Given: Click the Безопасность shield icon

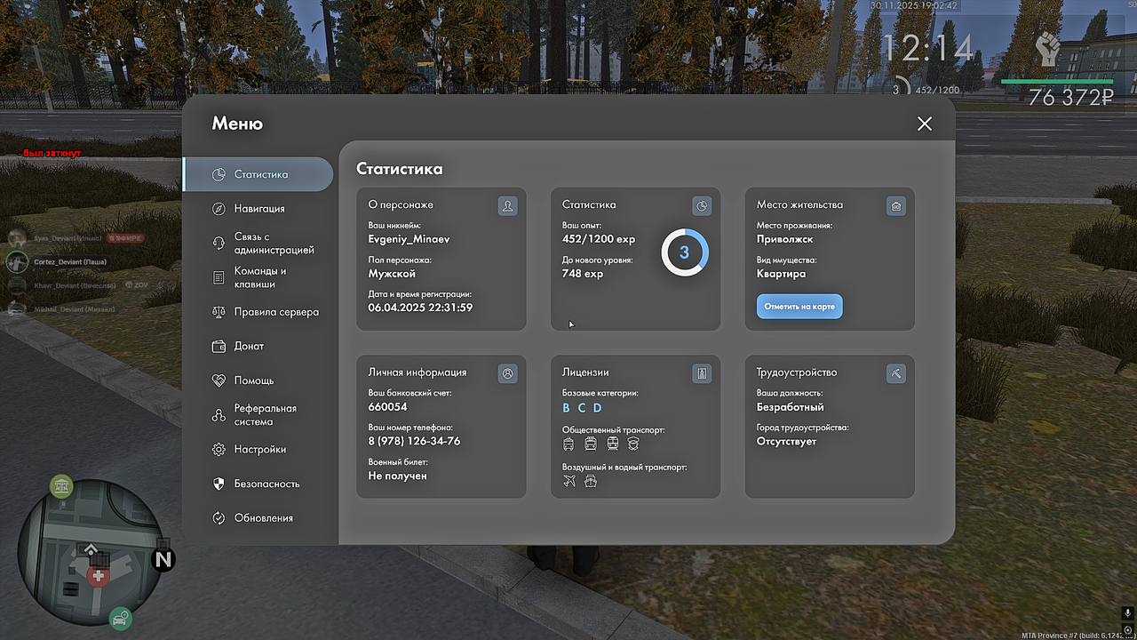Looking at the screenshot, I should point(219,484).
